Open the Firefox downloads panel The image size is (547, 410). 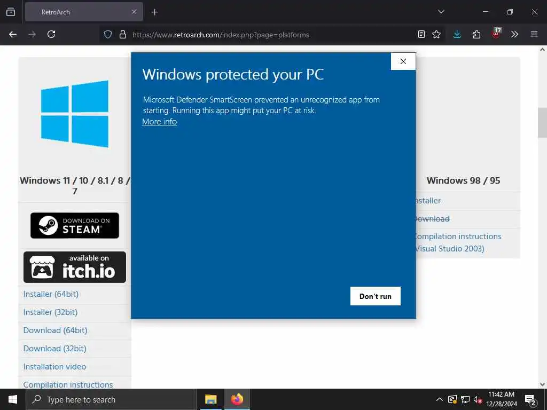457,34
